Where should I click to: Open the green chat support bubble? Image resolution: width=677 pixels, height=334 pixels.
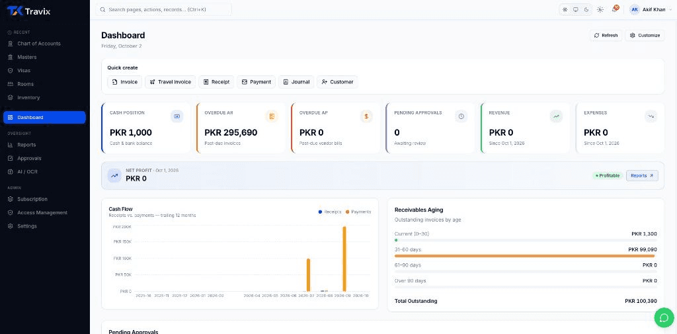662,317
